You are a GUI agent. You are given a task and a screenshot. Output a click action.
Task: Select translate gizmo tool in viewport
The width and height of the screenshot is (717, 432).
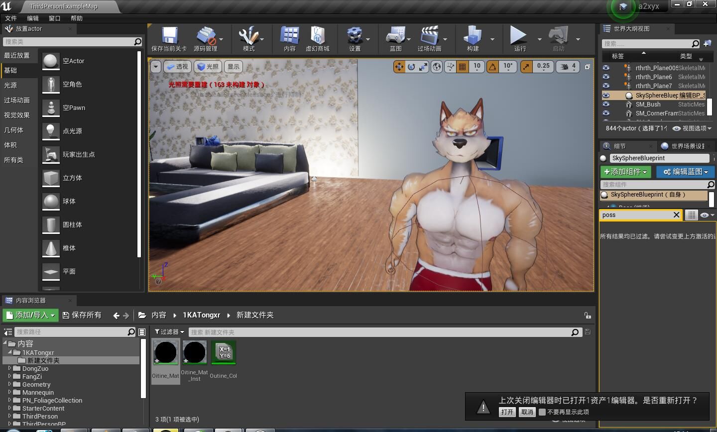[399, 67]
